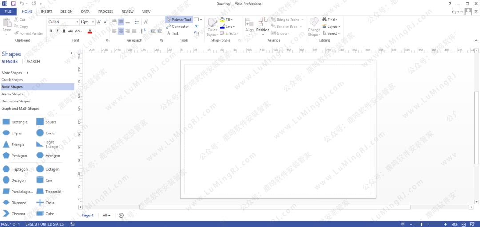
Task: Activate the Text tool
Action: 172,34
